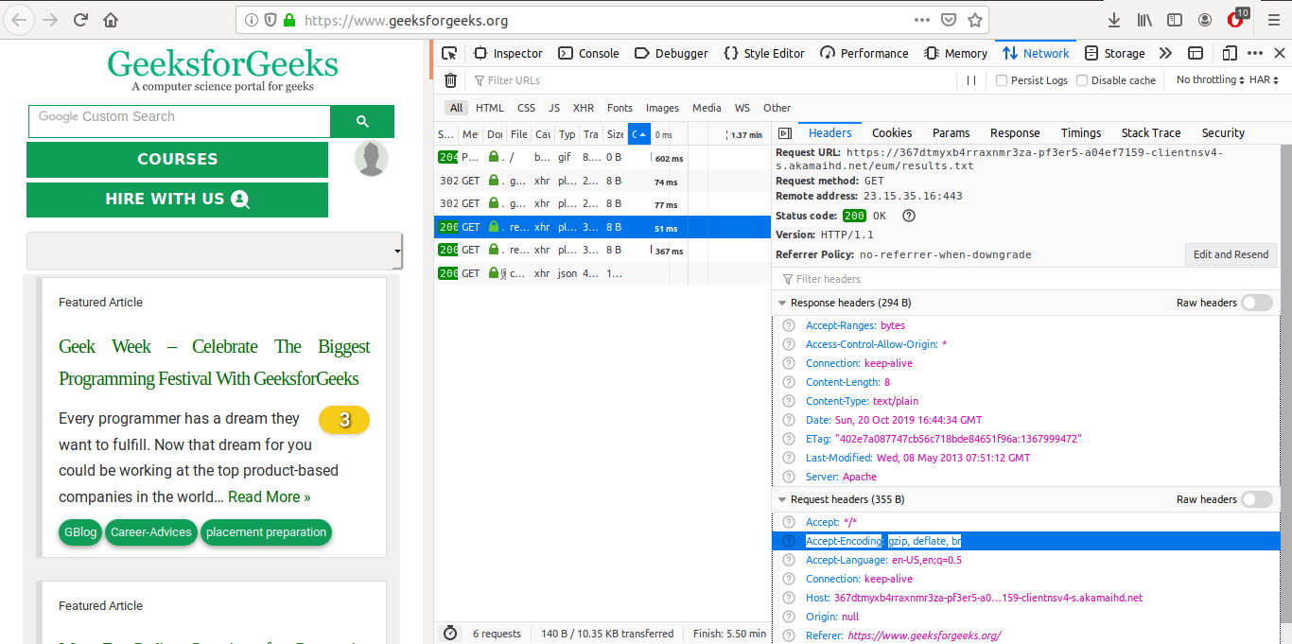
Task: Click the pause recording icon
Action: coord(970,80)
